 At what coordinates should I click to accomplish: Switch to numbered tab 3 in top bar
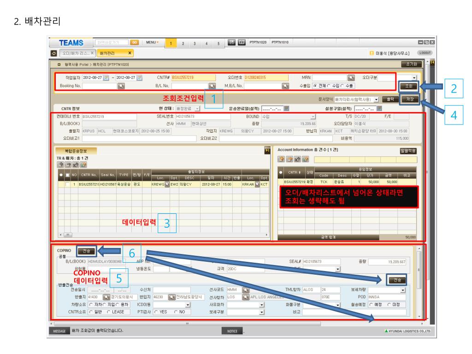[195, 43]
